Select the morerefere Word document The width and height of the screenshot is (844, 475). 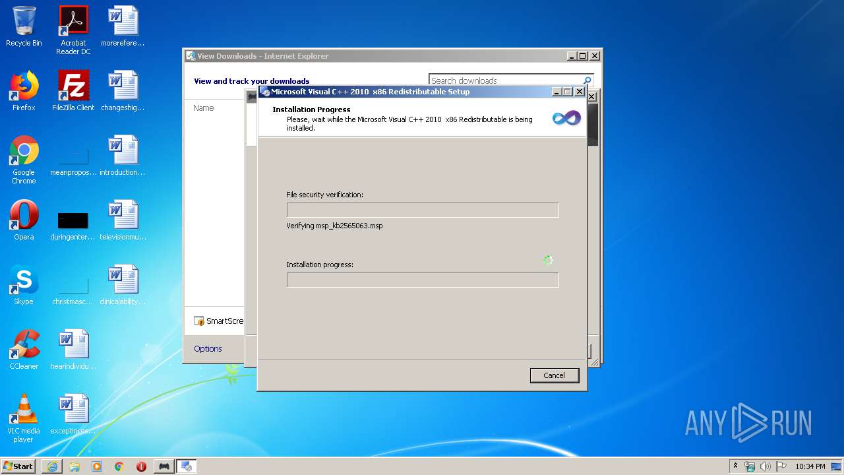point(123,26)
